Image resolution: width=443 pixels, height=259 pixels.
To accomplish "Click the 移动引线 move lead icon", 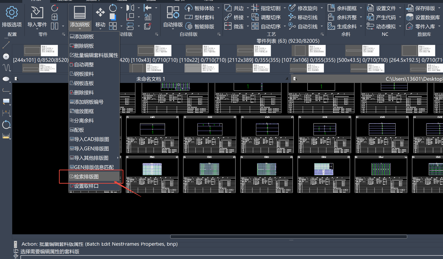I will pos(292,17).
